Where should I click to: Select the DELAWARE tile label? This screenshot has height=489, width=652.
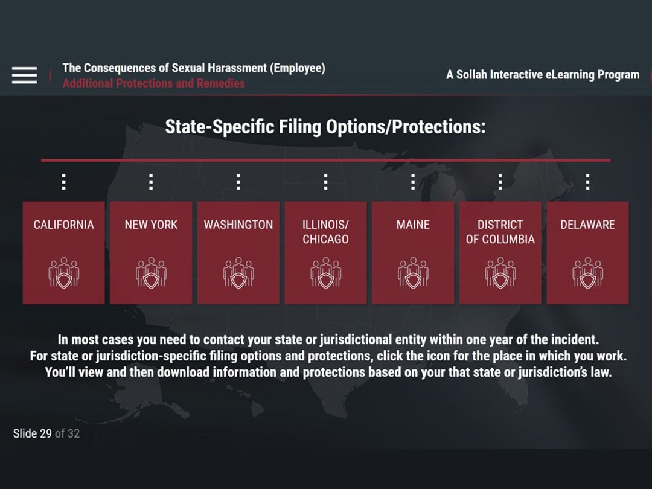coord(587,225)
